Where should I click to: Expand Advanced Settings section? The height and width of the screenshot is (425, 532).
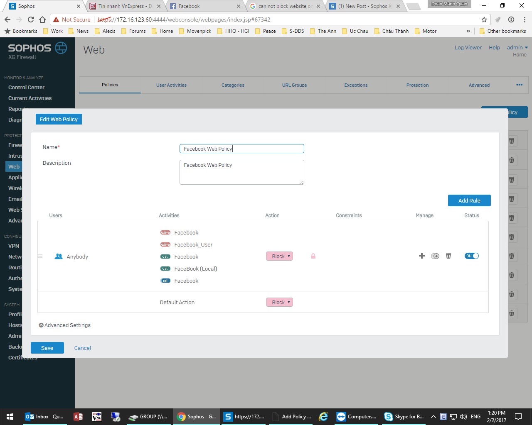coord(64,325)
